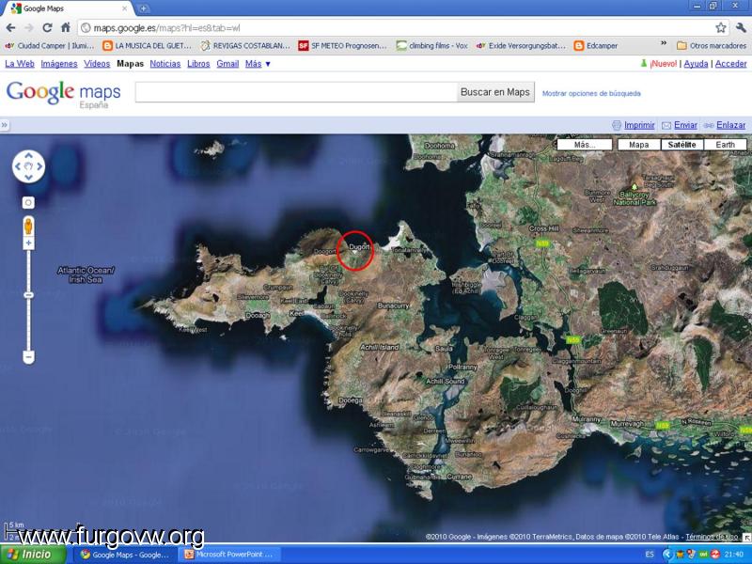Focus the Maps search input field
The image size is (752, 564).
(296, 92)
